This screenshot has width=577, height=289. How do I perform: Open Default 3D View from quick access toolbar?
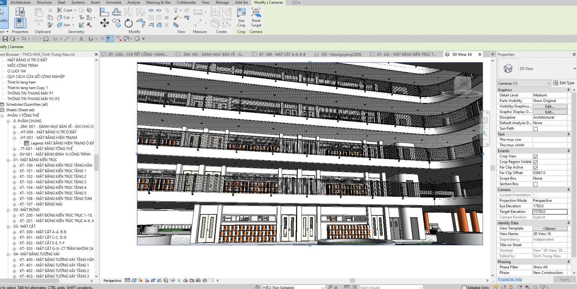point(90,38)
